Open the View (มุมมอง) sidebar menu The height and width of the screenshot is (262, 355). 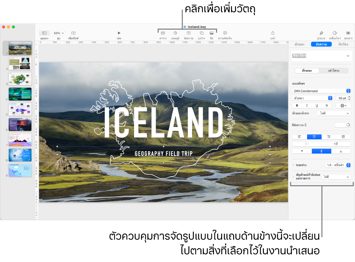click(44, 33)
